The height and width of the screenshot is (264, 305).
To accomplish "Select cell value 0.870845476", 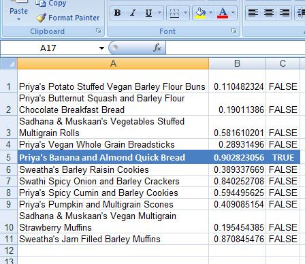I will 237,239.
